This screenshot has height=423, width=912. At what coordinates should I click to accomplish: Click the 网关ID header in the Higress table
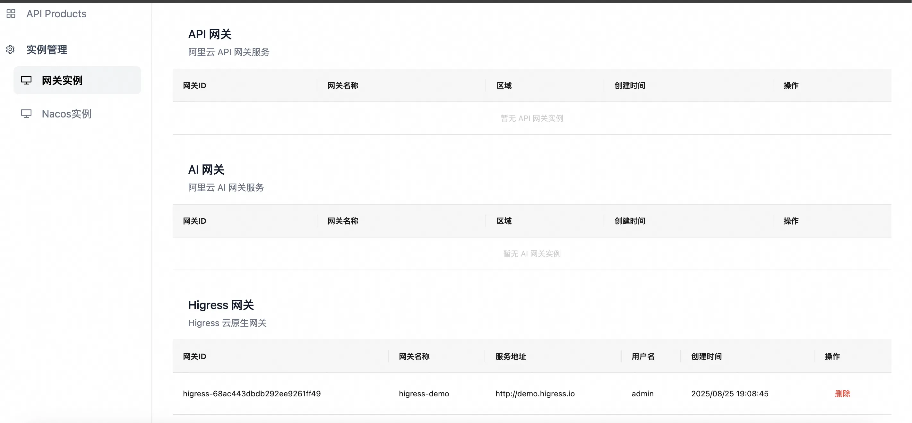(x=194, y=357)
